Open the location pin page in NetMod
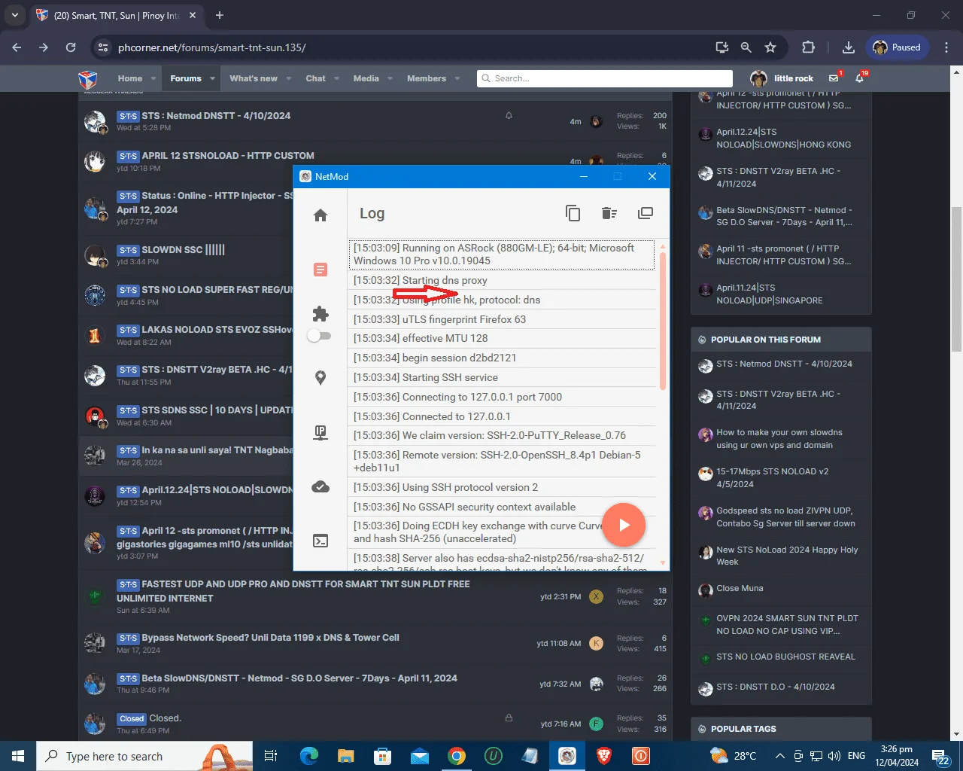The height and width of the screenshot is (771, 963). 320,378
